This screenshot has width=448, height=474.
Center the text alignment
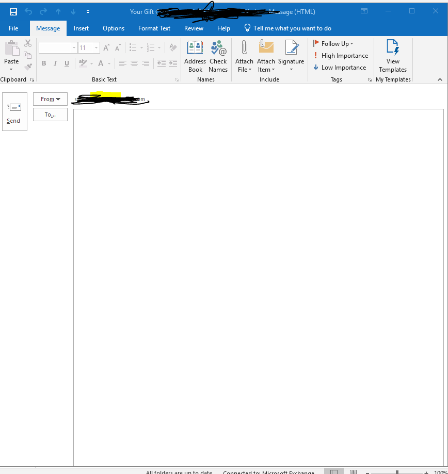(x=134, y=63)
